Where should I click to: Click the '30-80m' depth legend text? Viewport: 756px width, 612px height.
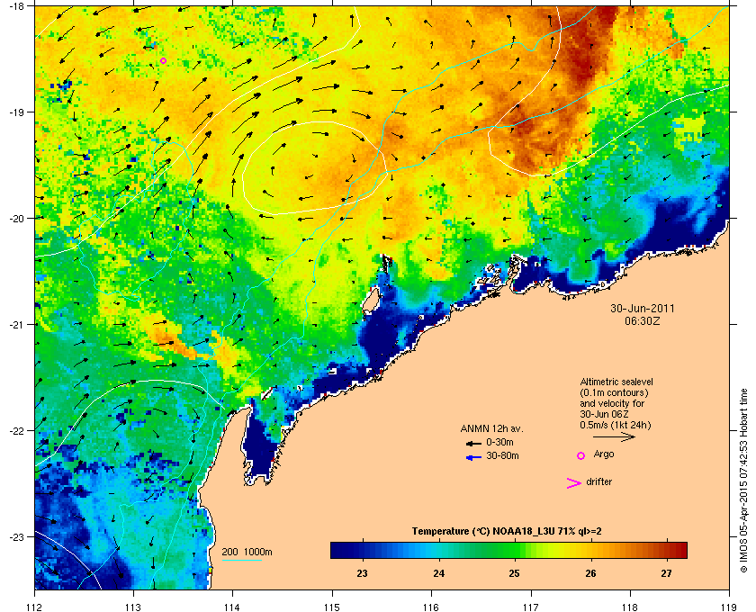click(x=502, y=455)
